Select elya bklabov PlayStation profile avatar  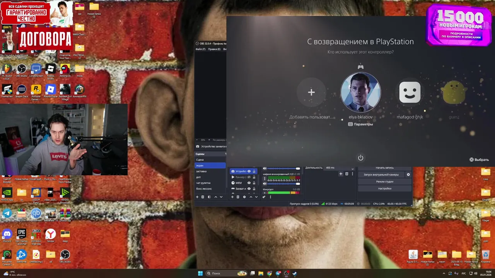click(360, 92)
